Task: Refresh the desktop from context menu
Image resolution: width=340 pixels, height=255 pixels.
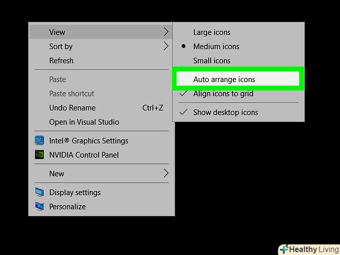Action: tap(61, 60)
